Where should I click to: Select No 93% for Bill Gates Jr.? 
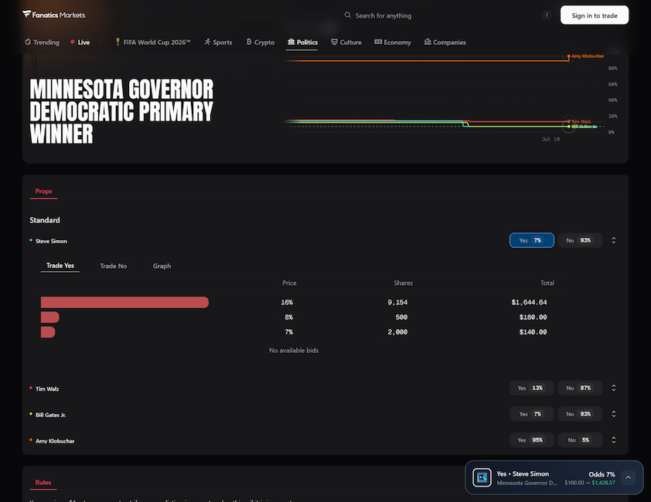pyautogui.click(x=580, y=414)
